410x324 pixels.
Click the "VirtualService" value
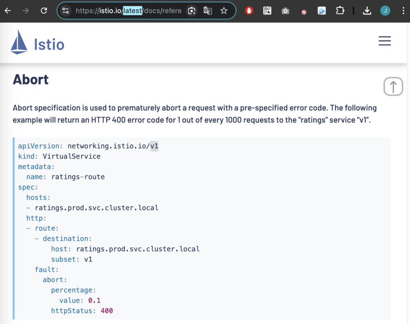[72, 156]
